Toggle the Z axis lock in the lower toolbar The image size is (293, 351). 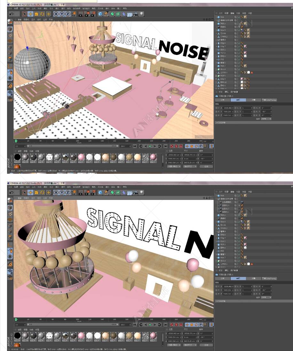pos(68,192)
